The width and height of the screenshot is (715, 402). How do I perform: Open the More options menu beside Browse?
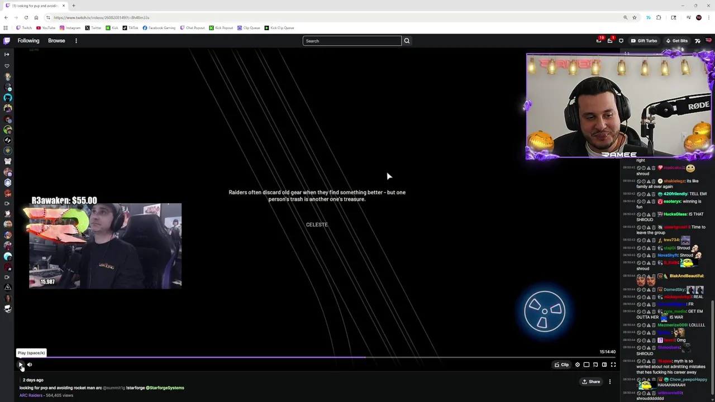(76, 41)
